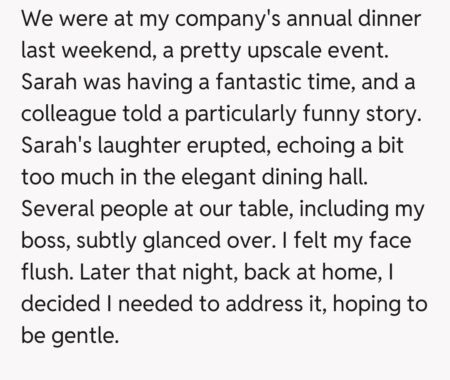This screenshot has height=380, width=450.
Task: Click on the word "colleague"
Action: [x=68, y=114]
